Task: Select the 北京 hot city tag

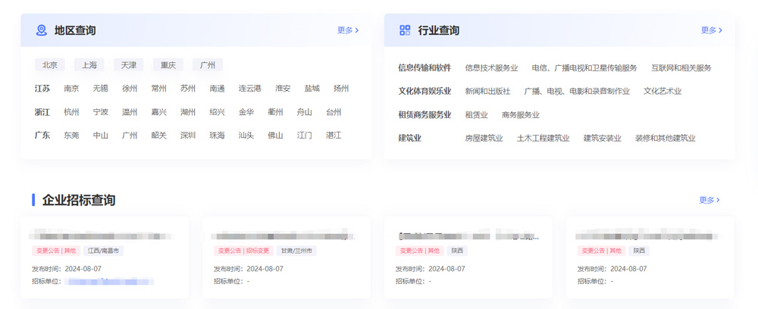Action: (x=50, y=65)
